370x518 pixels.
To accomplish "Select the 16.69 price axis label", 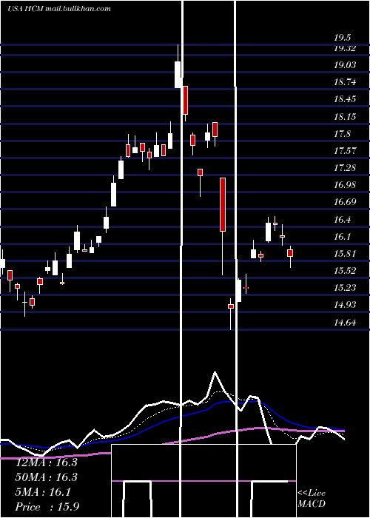I will pos(345,202).
